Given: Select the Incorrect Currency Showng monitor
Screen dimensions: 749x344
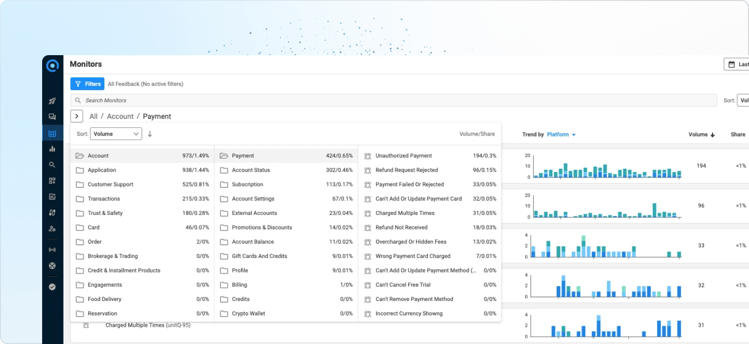Looking at the screenshot, I should click(x=430, y=314).
